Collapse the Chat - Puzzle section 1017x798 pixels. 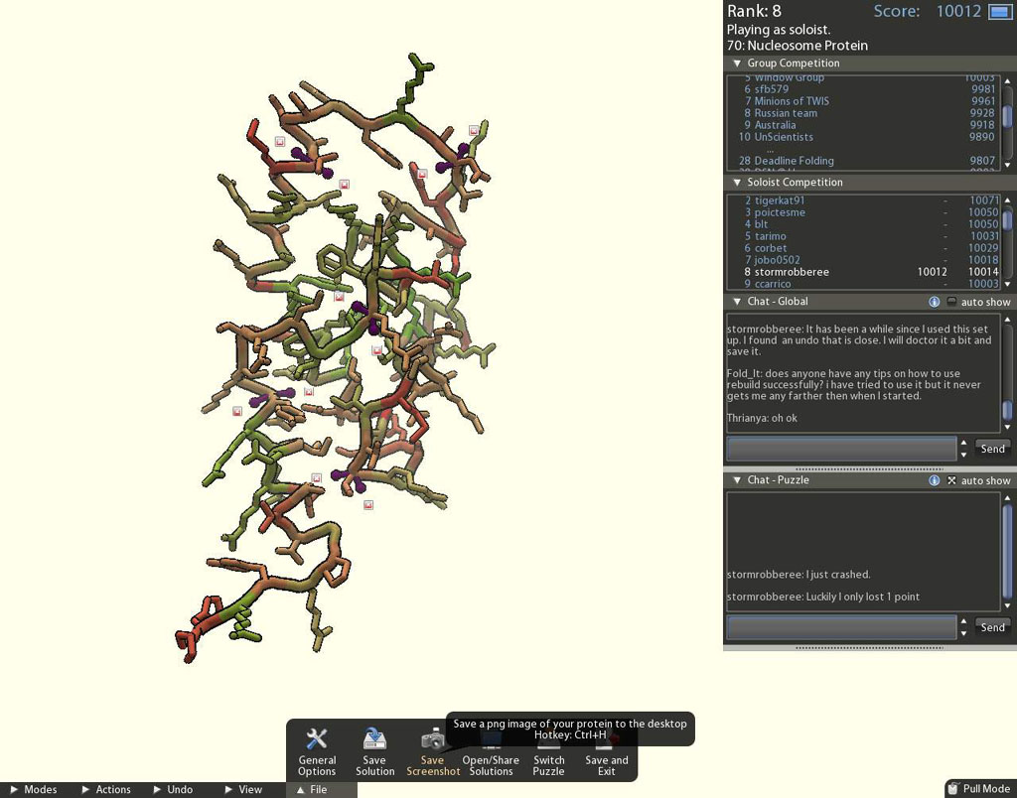(737, 480)
